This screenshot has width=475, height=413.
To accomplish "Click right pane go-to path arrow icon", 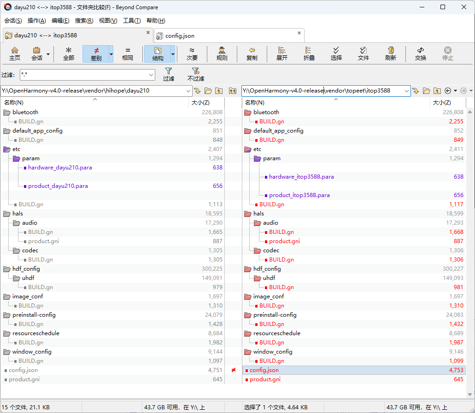I will tap(416, 91).
